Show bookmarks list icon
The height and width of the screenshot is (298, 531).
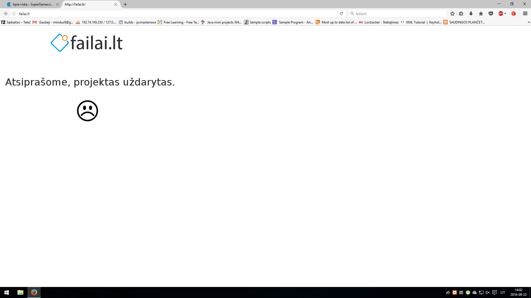pos(461,14)
